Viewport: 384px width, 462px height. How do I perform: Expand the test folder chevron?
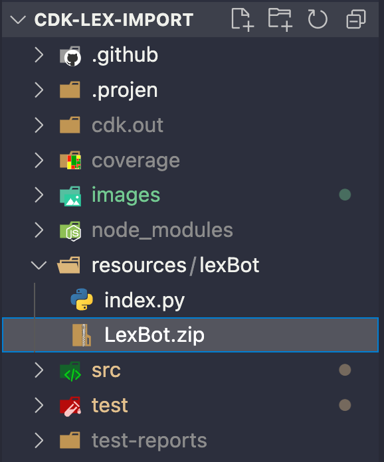39,405
